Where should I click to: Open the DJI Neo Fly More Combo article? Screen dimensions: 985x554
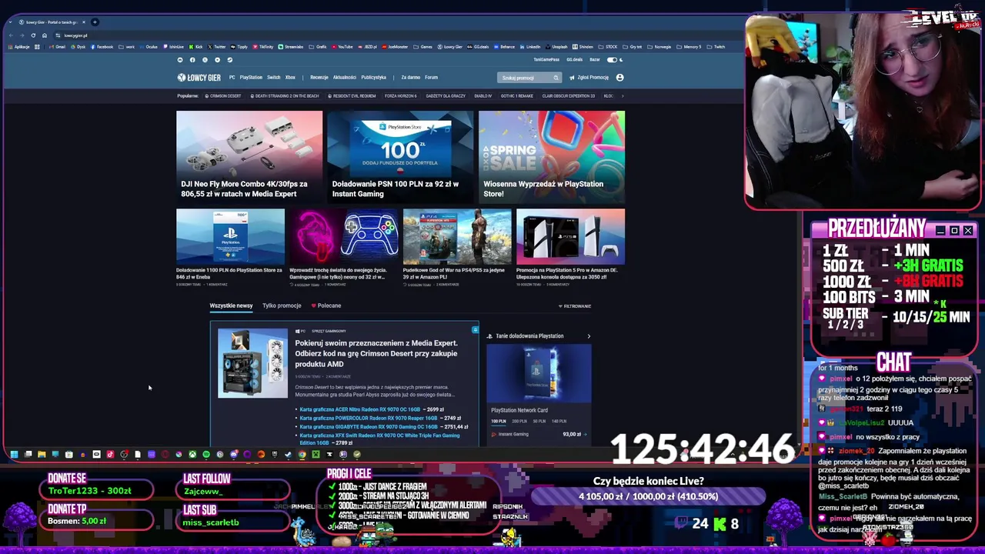(x=249, y=156)
